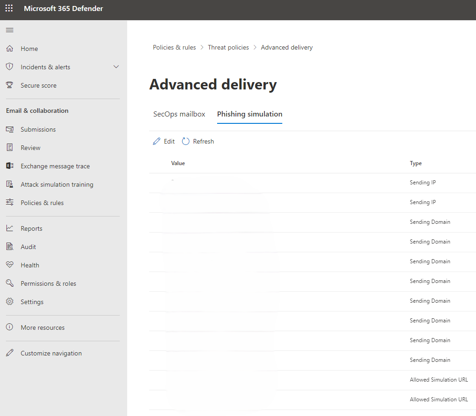This screenshot has height=416, width=476.
Task: Click the Refresh circular arrow icon
Action: pyautogui.click(x=186, y=141)
